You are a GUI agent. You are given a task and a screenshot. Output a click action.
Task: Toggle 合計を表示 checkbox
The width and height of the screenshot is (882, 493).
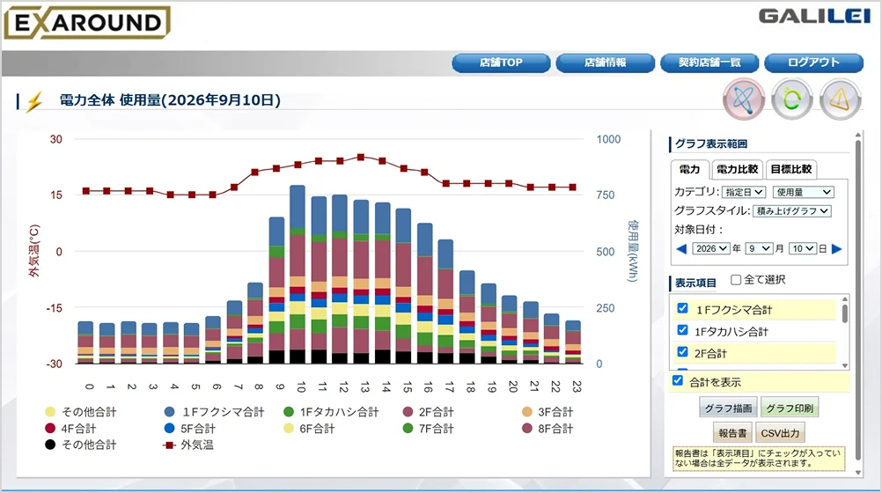click(678, 381)
